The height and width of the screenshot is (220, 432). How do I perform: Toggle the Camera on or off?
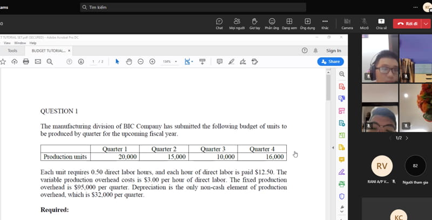click(x=347, y=23)
